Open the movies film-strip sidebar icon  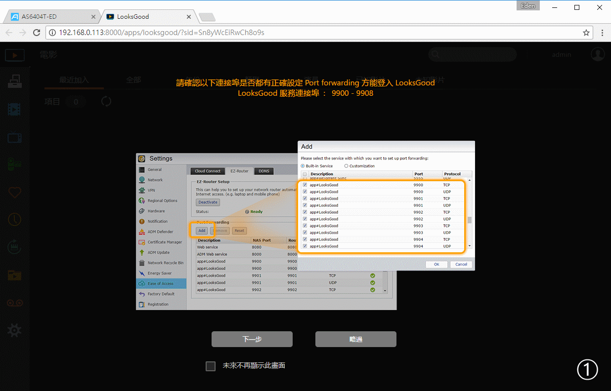point(15,109)
